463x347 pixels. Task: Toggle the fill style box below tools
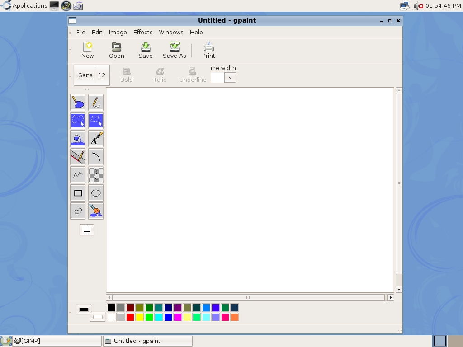click(x=87, y=230)
